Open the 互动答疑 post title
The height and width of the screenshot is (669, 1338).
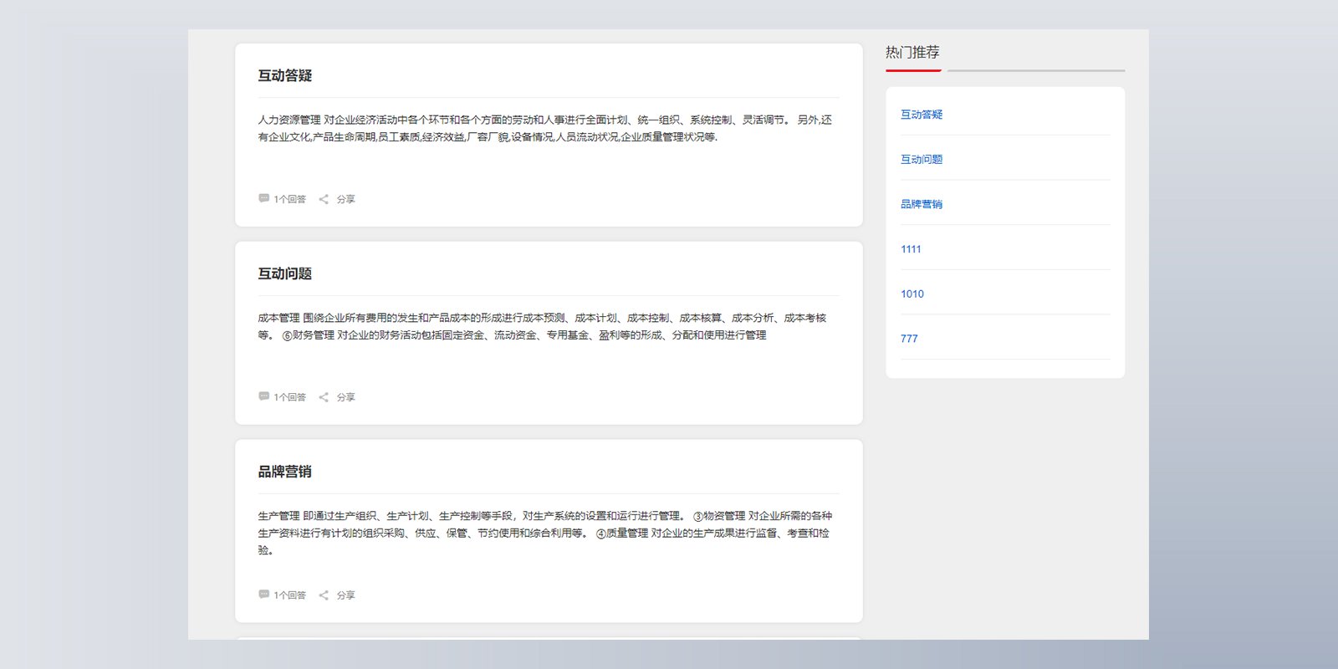[x=285, y=75]
